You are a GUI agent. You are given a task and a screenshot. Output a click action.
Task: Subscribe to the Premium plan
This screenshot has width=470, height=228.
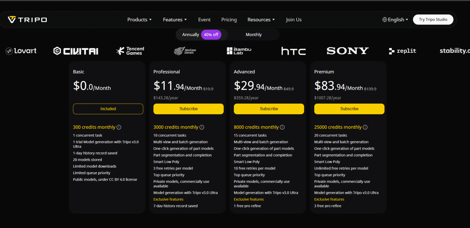pos(349,109)
